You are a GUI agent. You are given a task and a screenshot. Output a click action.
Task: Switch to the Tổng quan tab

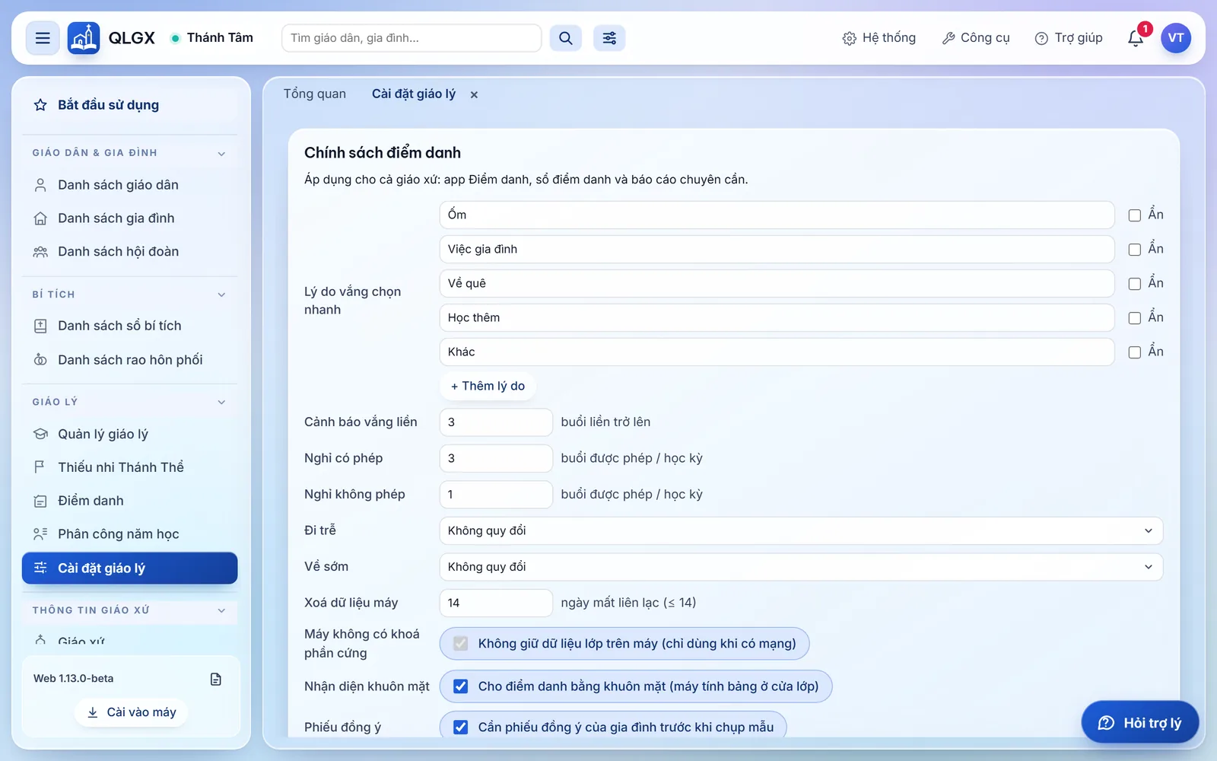[x=314, y=94]
